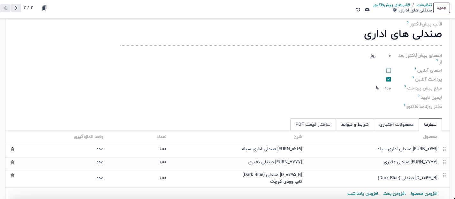Open the gear actions menu beside record title
Image resolution: width=455 pixels, height=199 pixels.
[395, 10]
